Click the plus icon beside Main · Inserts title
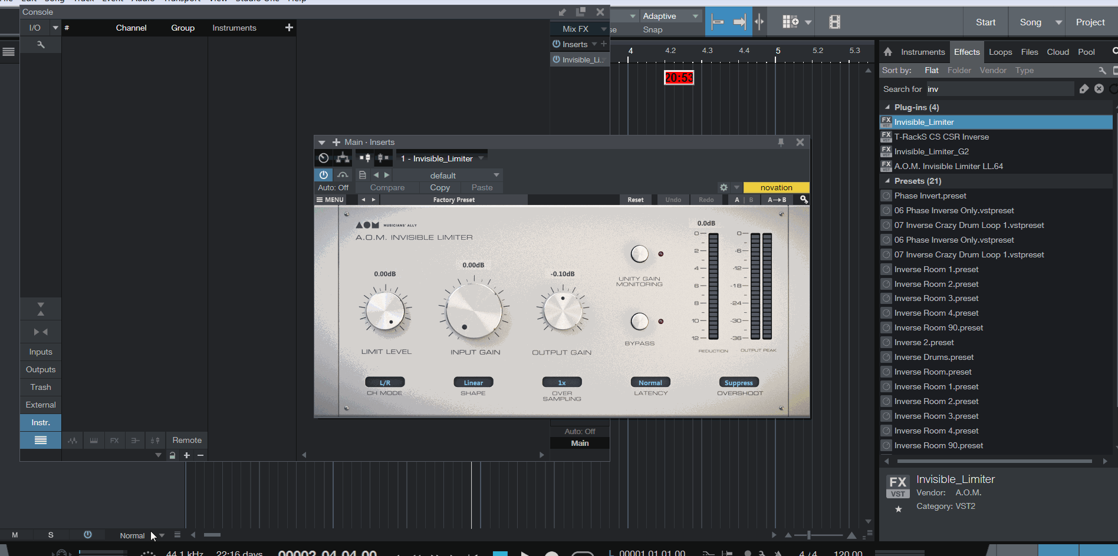The height and width of the screenshot is (556, 1118). coord(336,142)
